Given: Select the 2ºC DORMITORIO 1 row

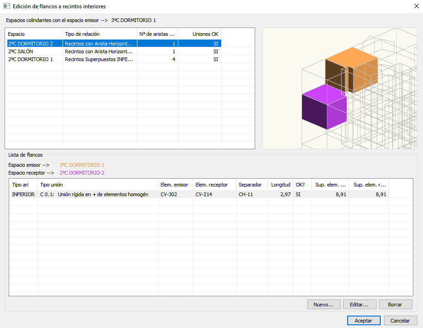Looking at the screenshot, I should (x=30, y=59).
